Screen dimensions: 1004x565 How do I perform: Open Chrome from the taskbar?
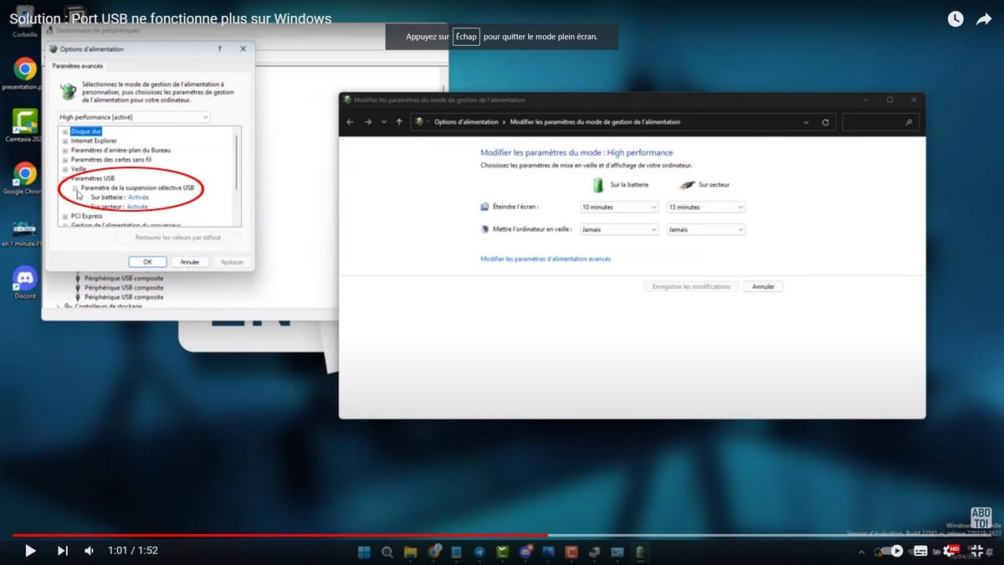(434, 552)
